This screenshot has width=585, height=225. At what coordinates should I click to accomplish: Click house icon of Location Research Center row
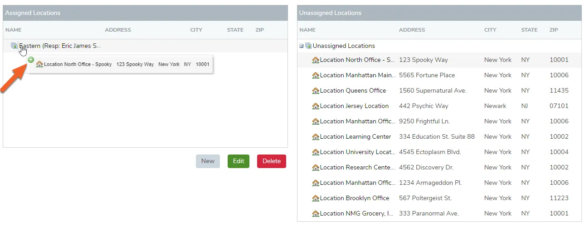coord(316,168)
